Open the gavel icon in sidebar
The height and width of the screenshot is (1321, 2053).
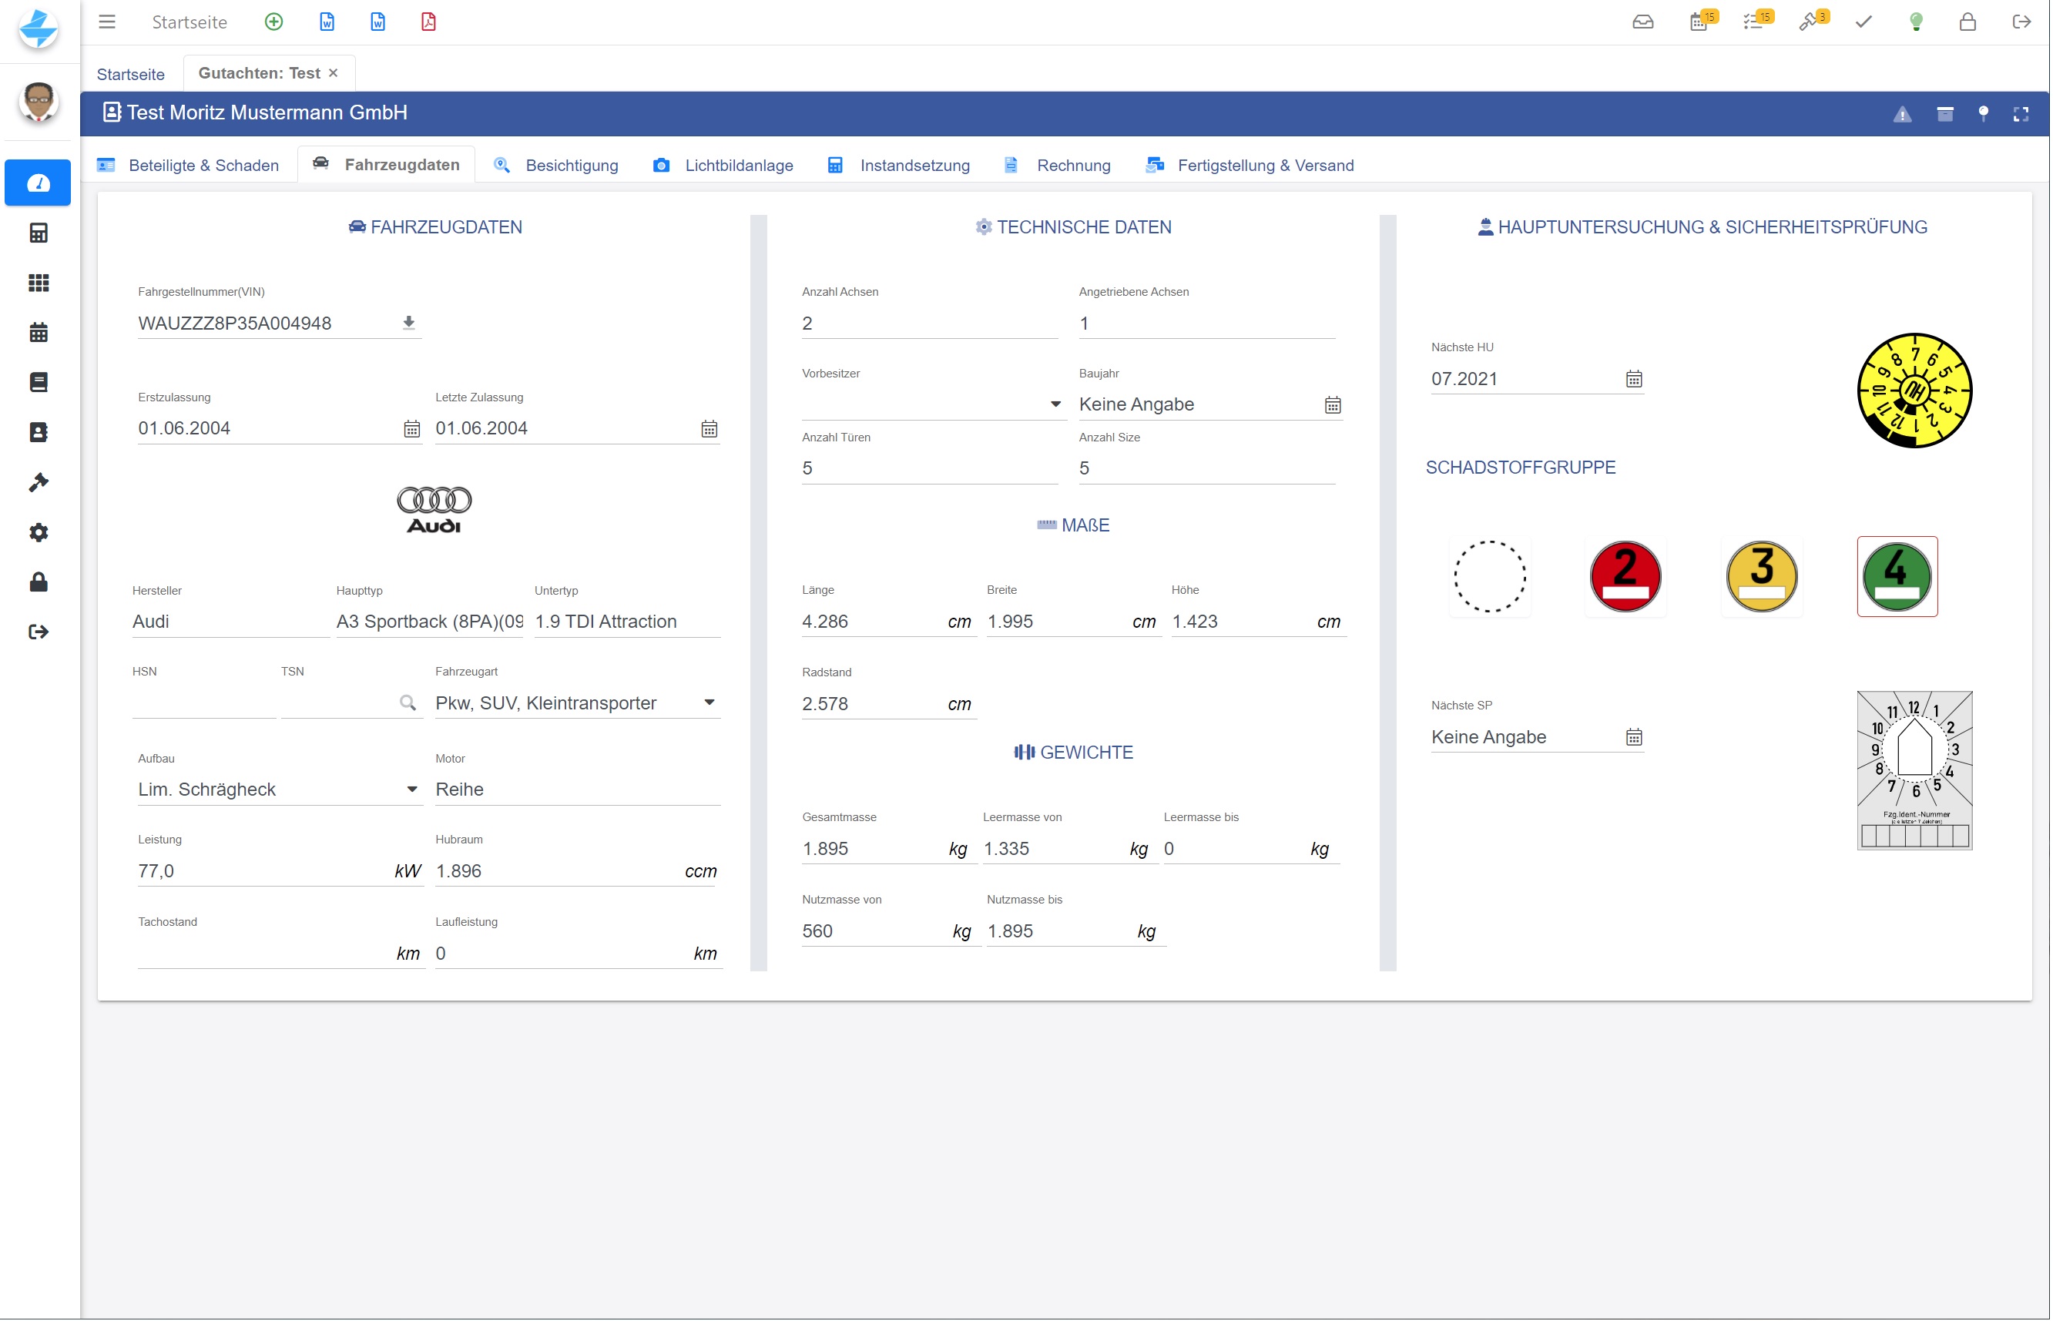pyautogui.click(x=38, y=482)
